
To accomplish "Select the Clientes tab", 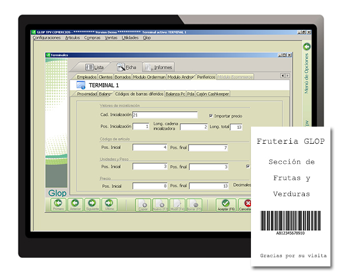I will point(105,77).
